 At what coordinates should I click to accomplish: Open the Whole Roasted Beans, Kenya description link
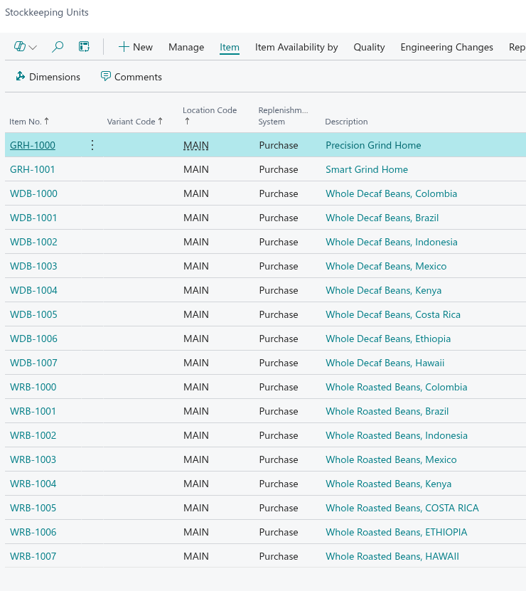[x=388, y=484]
